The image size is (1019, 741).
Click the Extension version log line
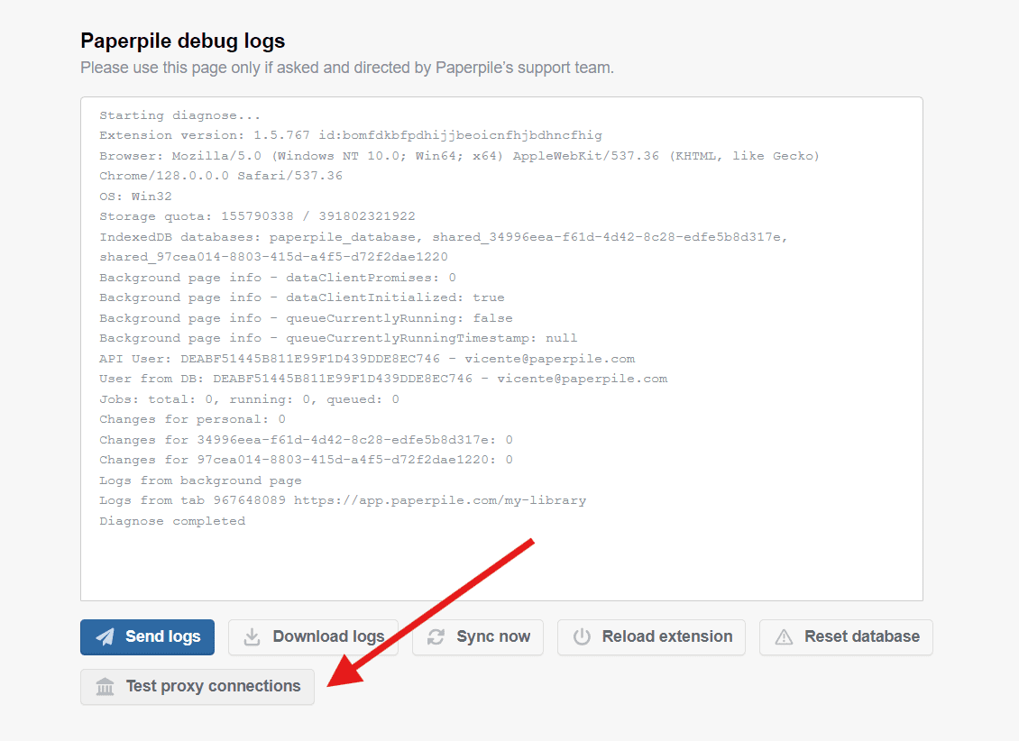pos(350,135)
